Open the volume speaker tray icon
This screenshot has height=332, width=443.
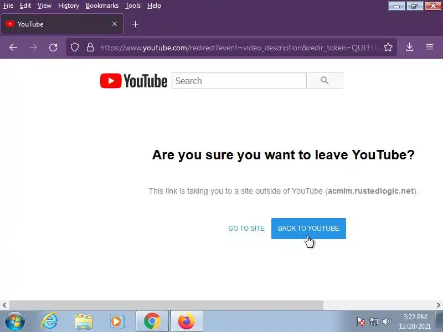[387, 321]
